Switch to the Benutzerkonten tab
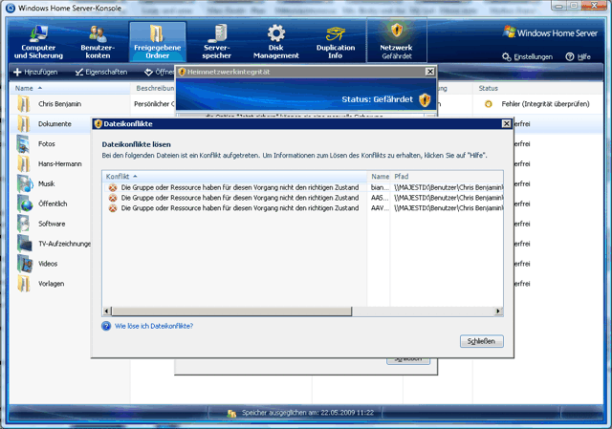The width and height of the screenshot is (612, 429). [x=98, y=42]
